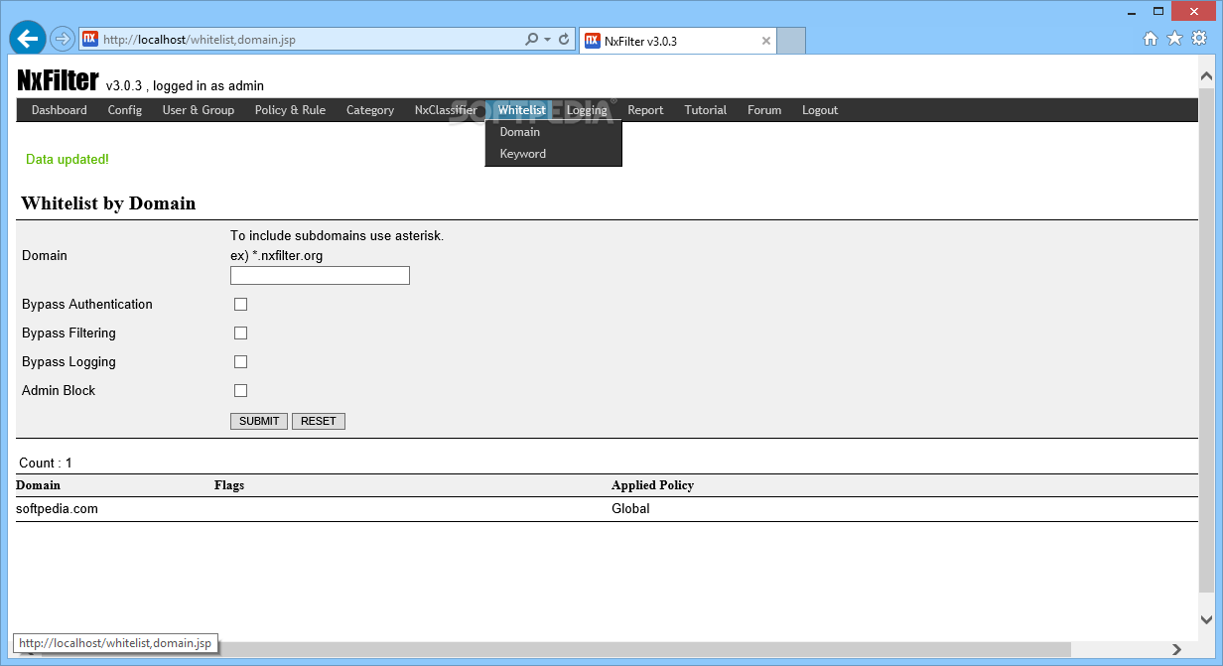Viewport: 1223px width, 666px height.
Task: Enable the Admin Block checkbox
Action: [x=240, y=391]
